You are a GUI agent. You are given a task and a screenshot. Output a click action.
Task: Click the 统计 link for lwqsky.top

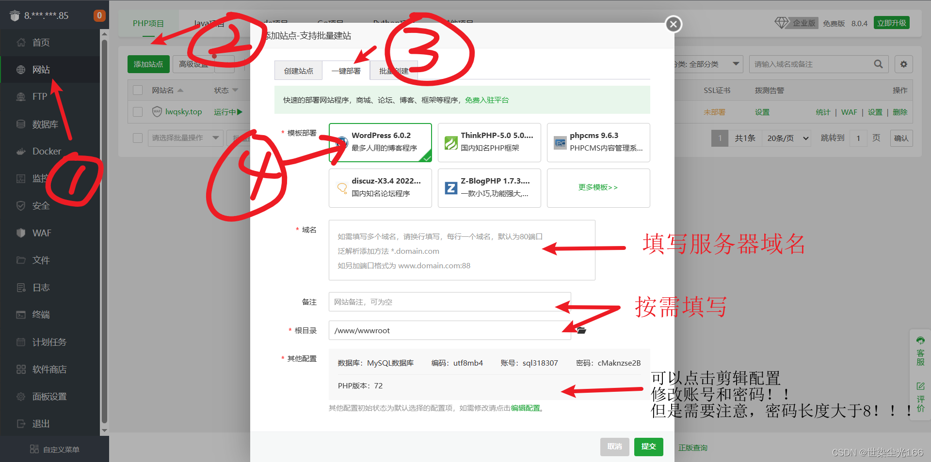click(823, 112)
